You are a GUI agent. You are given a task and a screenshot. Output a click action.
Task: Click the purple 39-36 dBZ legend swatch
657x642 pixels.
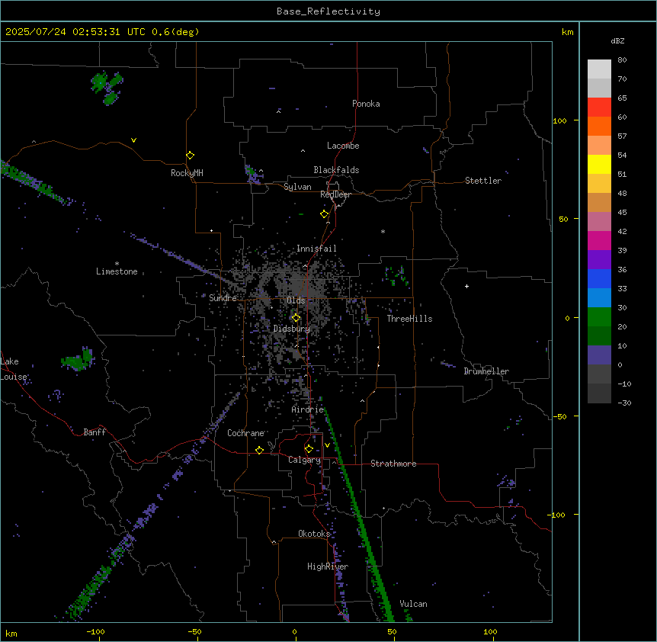599,259
